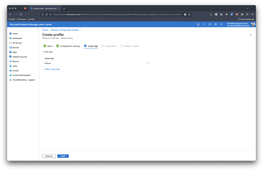This screenshot has width=263, height=169.
Task: Collapse the left navigation sidebar
Action: [x=37, y=29]
